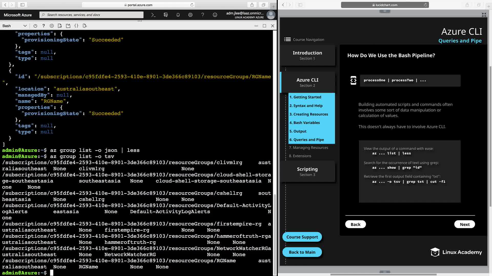
Task: Click the Next button
Action: (x=464, y=224)
